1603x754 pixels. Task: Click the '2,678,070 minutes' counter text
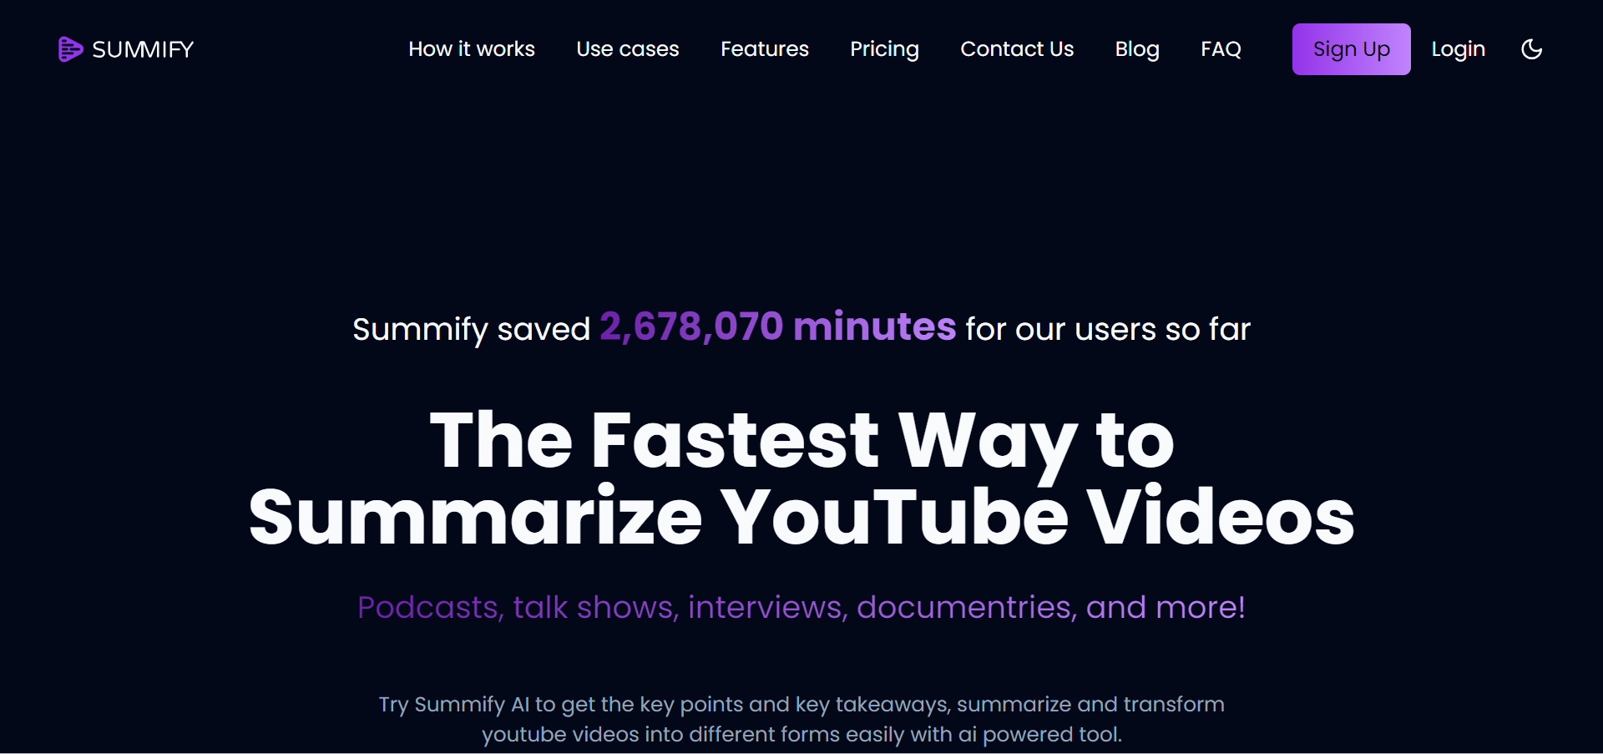(x=777, y=326)
